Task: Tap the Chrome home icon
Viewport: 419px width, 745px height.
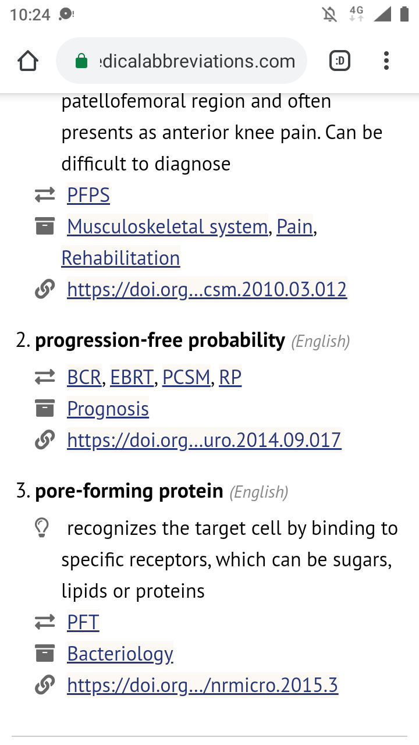Action: (28, 61)
